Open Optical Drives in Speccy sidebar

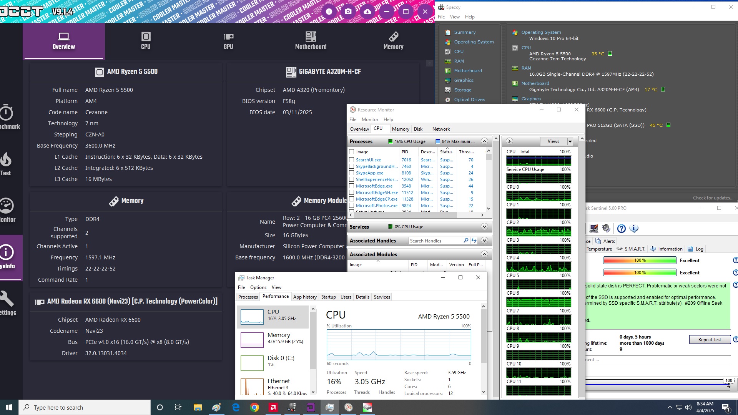coord(469,100)
